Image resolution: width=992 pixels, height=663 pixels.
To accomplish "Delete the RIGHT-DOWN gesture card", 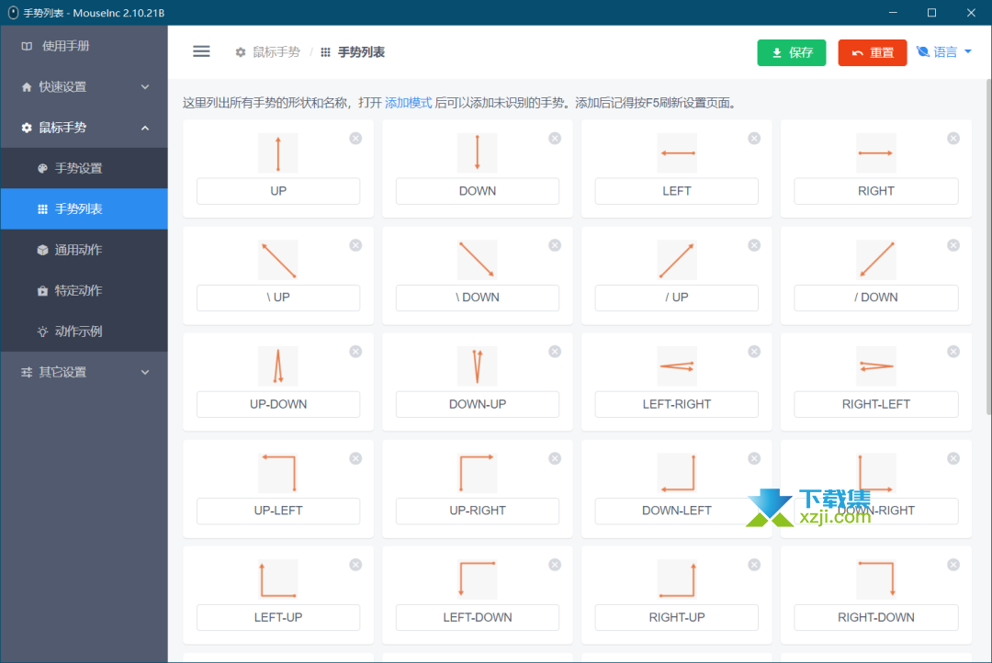I will [953, 565].
